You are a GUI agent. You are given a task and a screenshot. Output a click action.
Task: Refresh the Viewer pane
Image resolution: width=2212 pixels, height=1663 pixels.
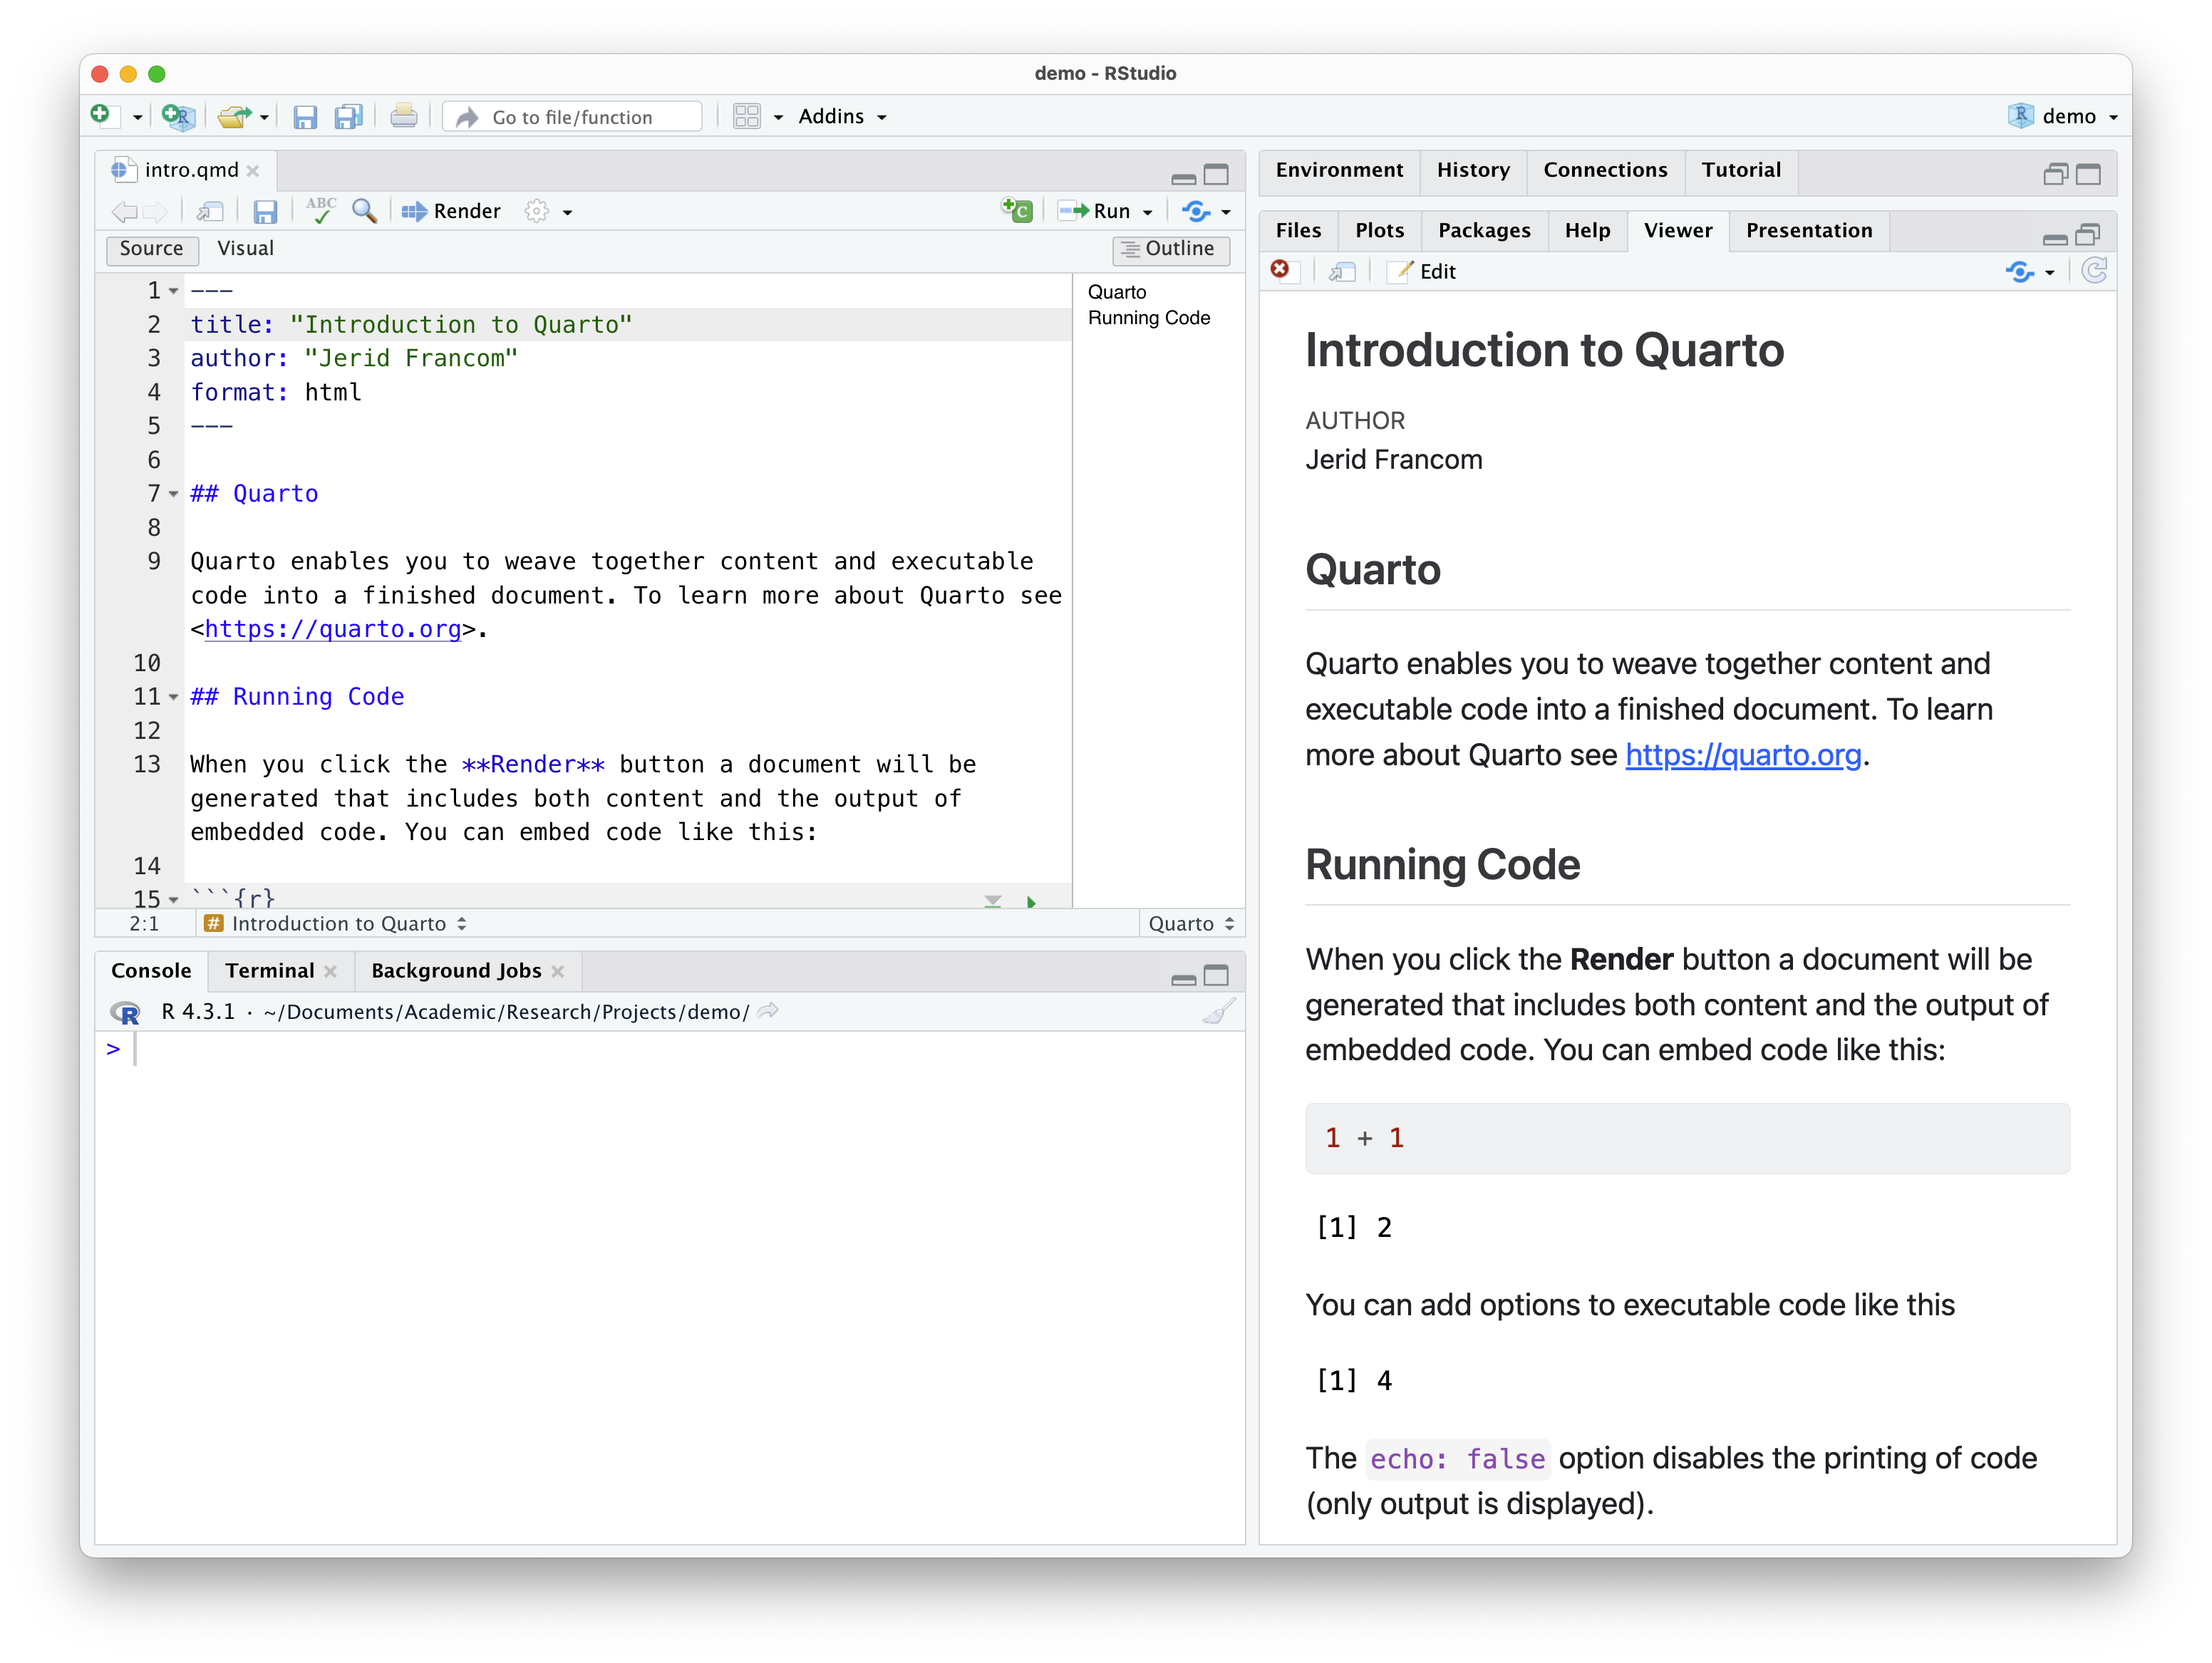pyautogui.click(x=2094, y=270)
